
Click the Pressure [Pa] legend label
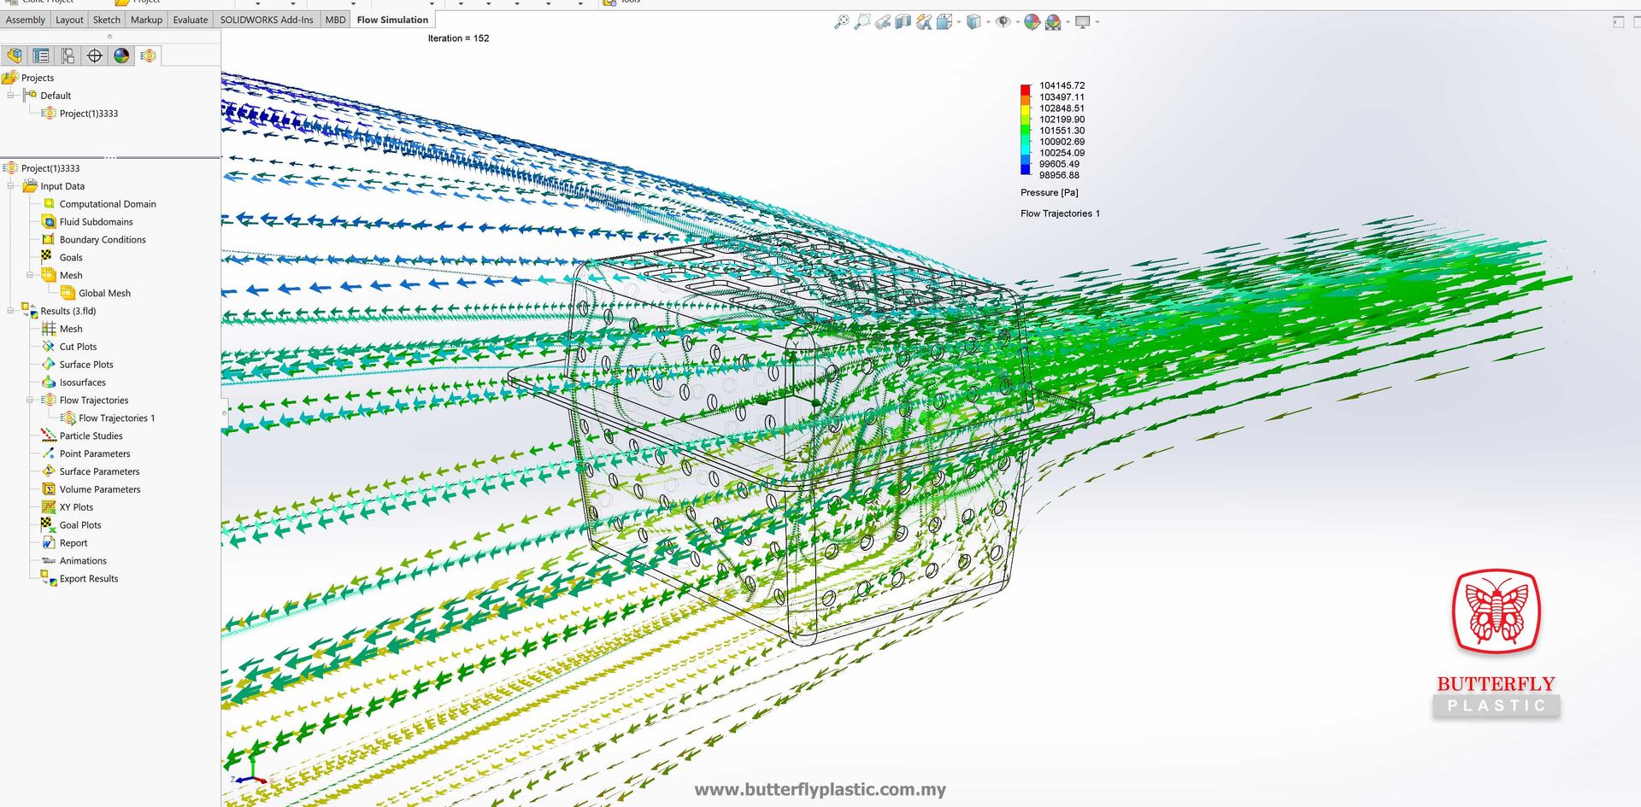[1049, 193]
